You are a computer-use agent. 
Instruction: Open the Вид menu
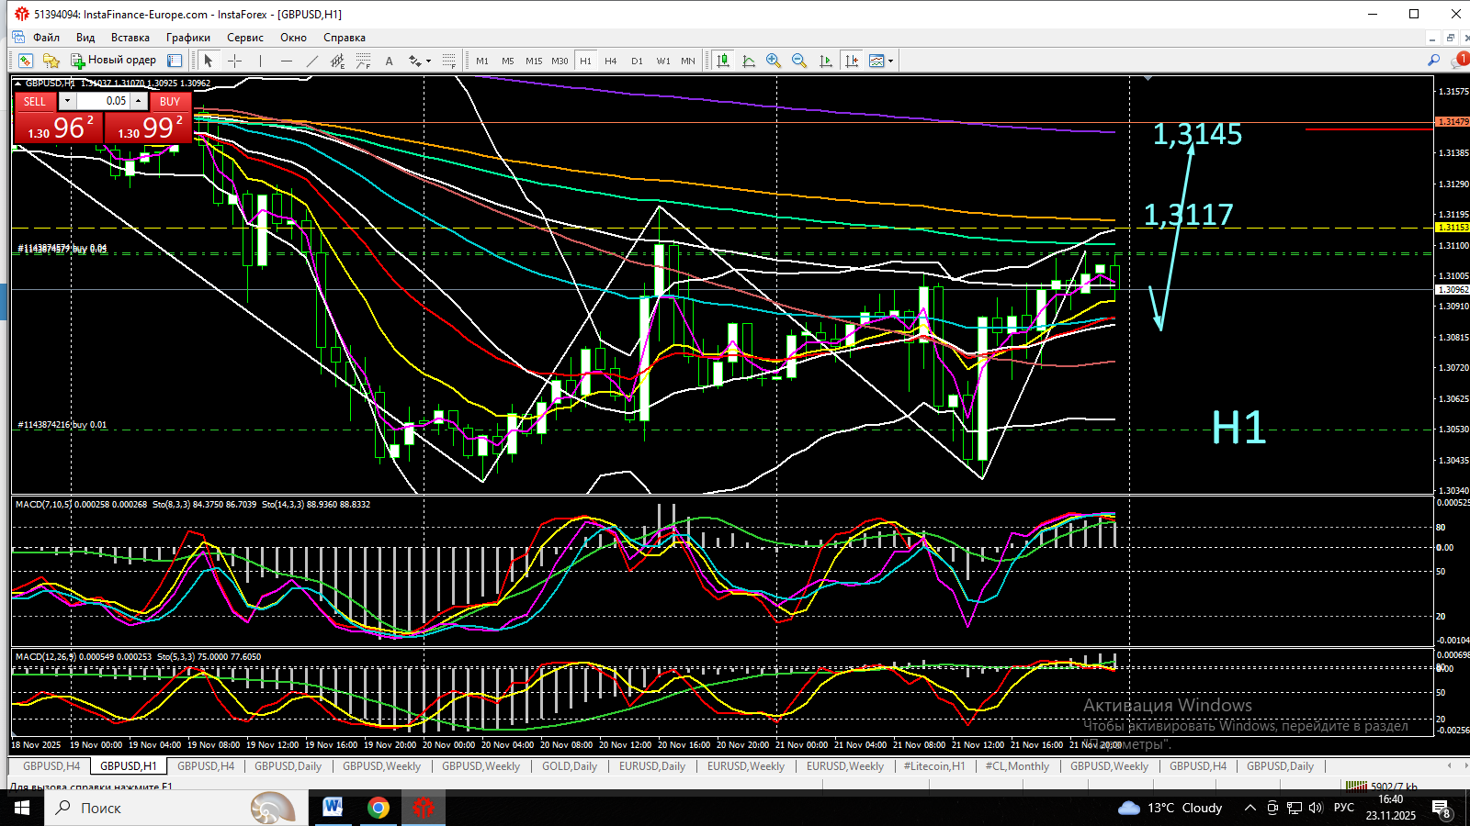[x=85, y=38]
